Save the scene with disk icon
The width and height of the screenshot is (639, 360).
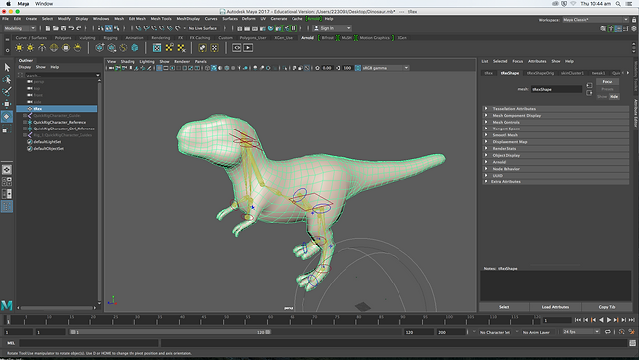63,28
